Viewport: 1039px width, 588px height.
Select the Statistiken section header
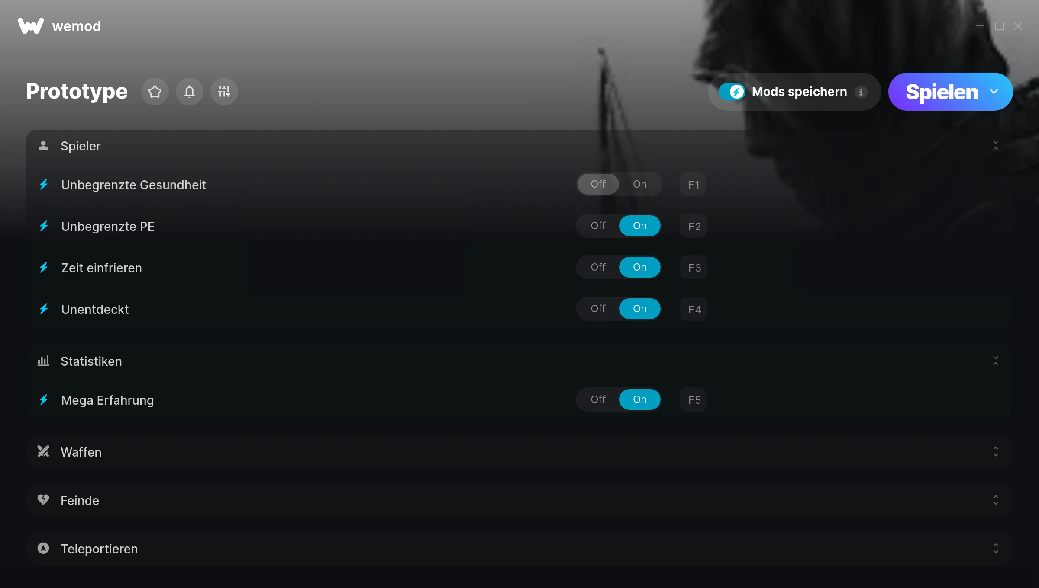(x=519, y=361)
